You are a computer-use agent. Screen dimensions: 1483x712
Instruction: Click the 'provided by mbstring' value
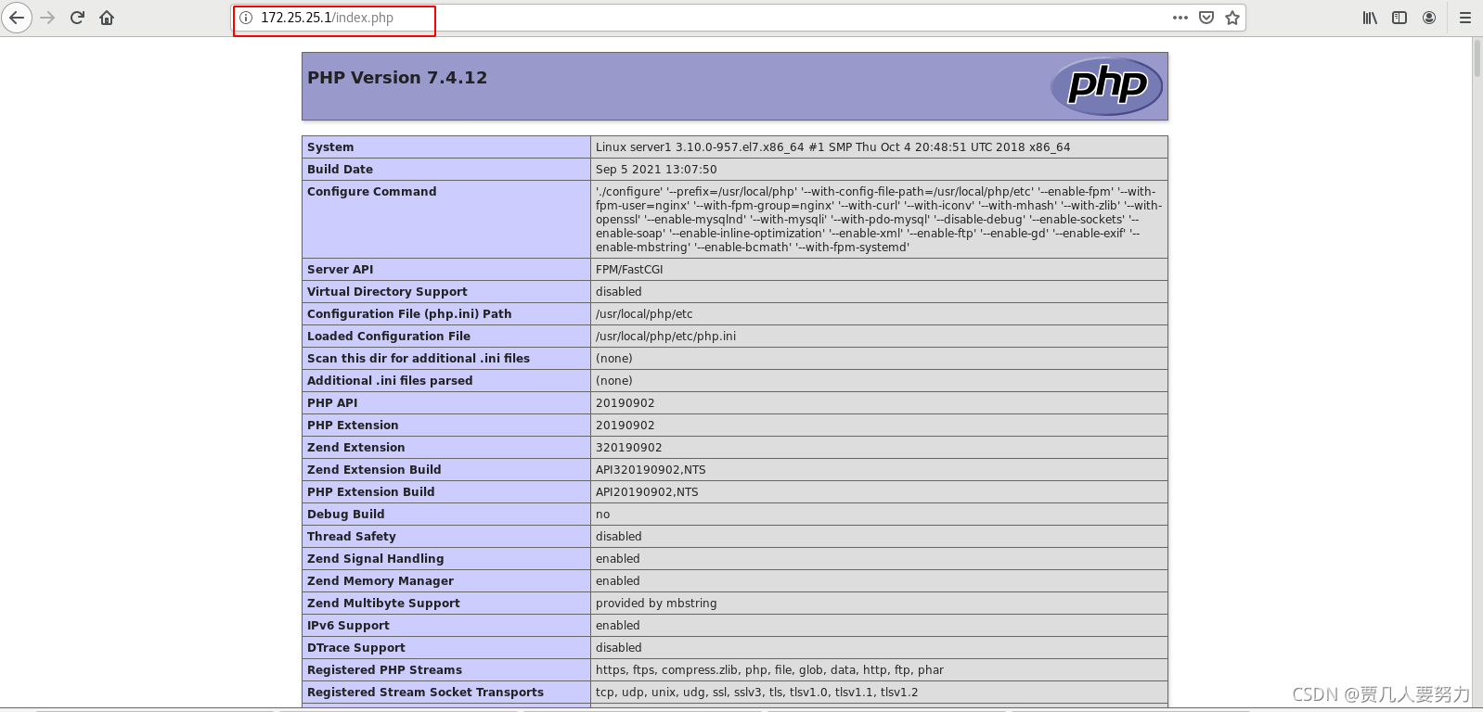click(656, 604)
